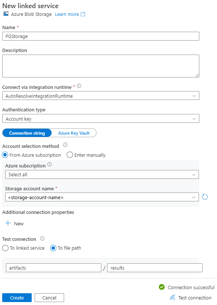217x305 pixels.
Task: Click the New additional connection property plus icon
Action: pyautogui.click(x=8, y=223)
